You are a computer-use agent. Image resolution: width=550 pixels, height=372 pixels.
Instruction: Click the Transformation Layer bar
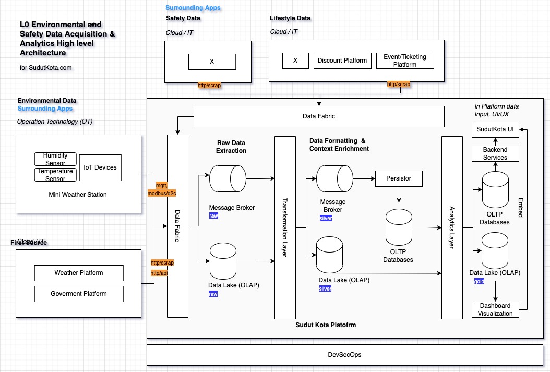point(285,227)
